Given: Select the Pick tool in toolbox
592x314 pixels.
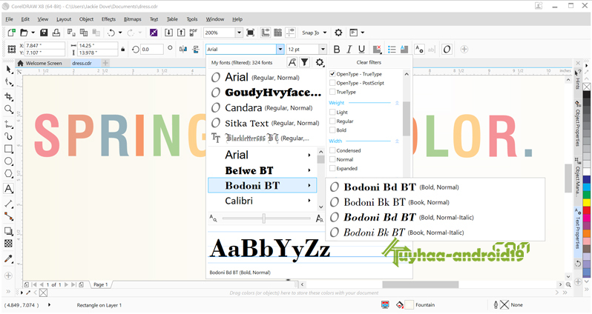Looking at the screenshot, I should pyautogui.click(x=8, y=70).
